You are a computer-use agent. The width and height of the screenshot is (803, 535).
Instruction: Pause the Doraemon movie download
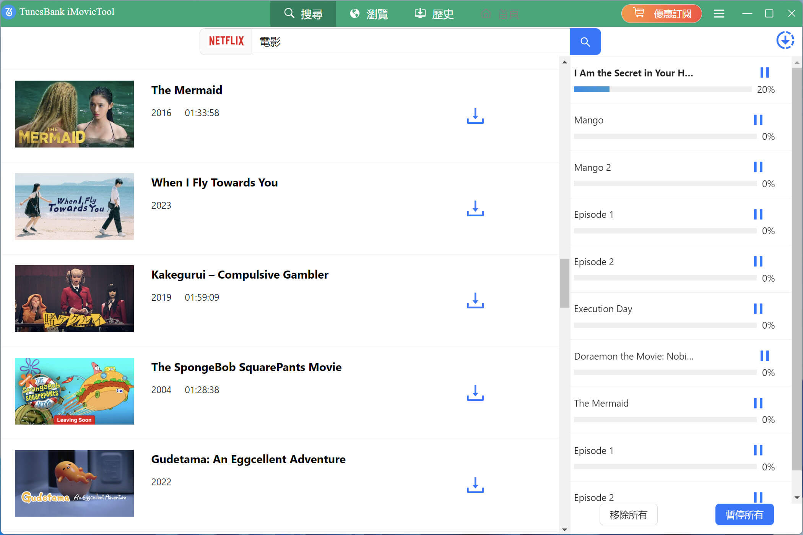pyautogui.click(x=765, y=356)
